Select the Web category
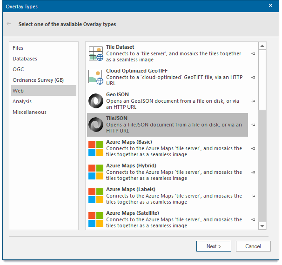Screen dimensions: 282x265 pyautogui.click(x=44, y=91)
